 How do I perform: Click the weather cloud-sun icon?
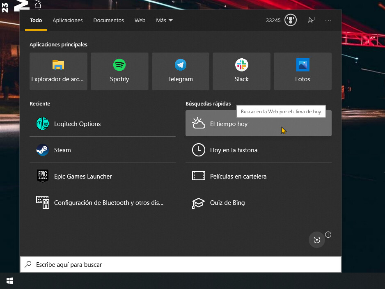[x=198, y=123]
